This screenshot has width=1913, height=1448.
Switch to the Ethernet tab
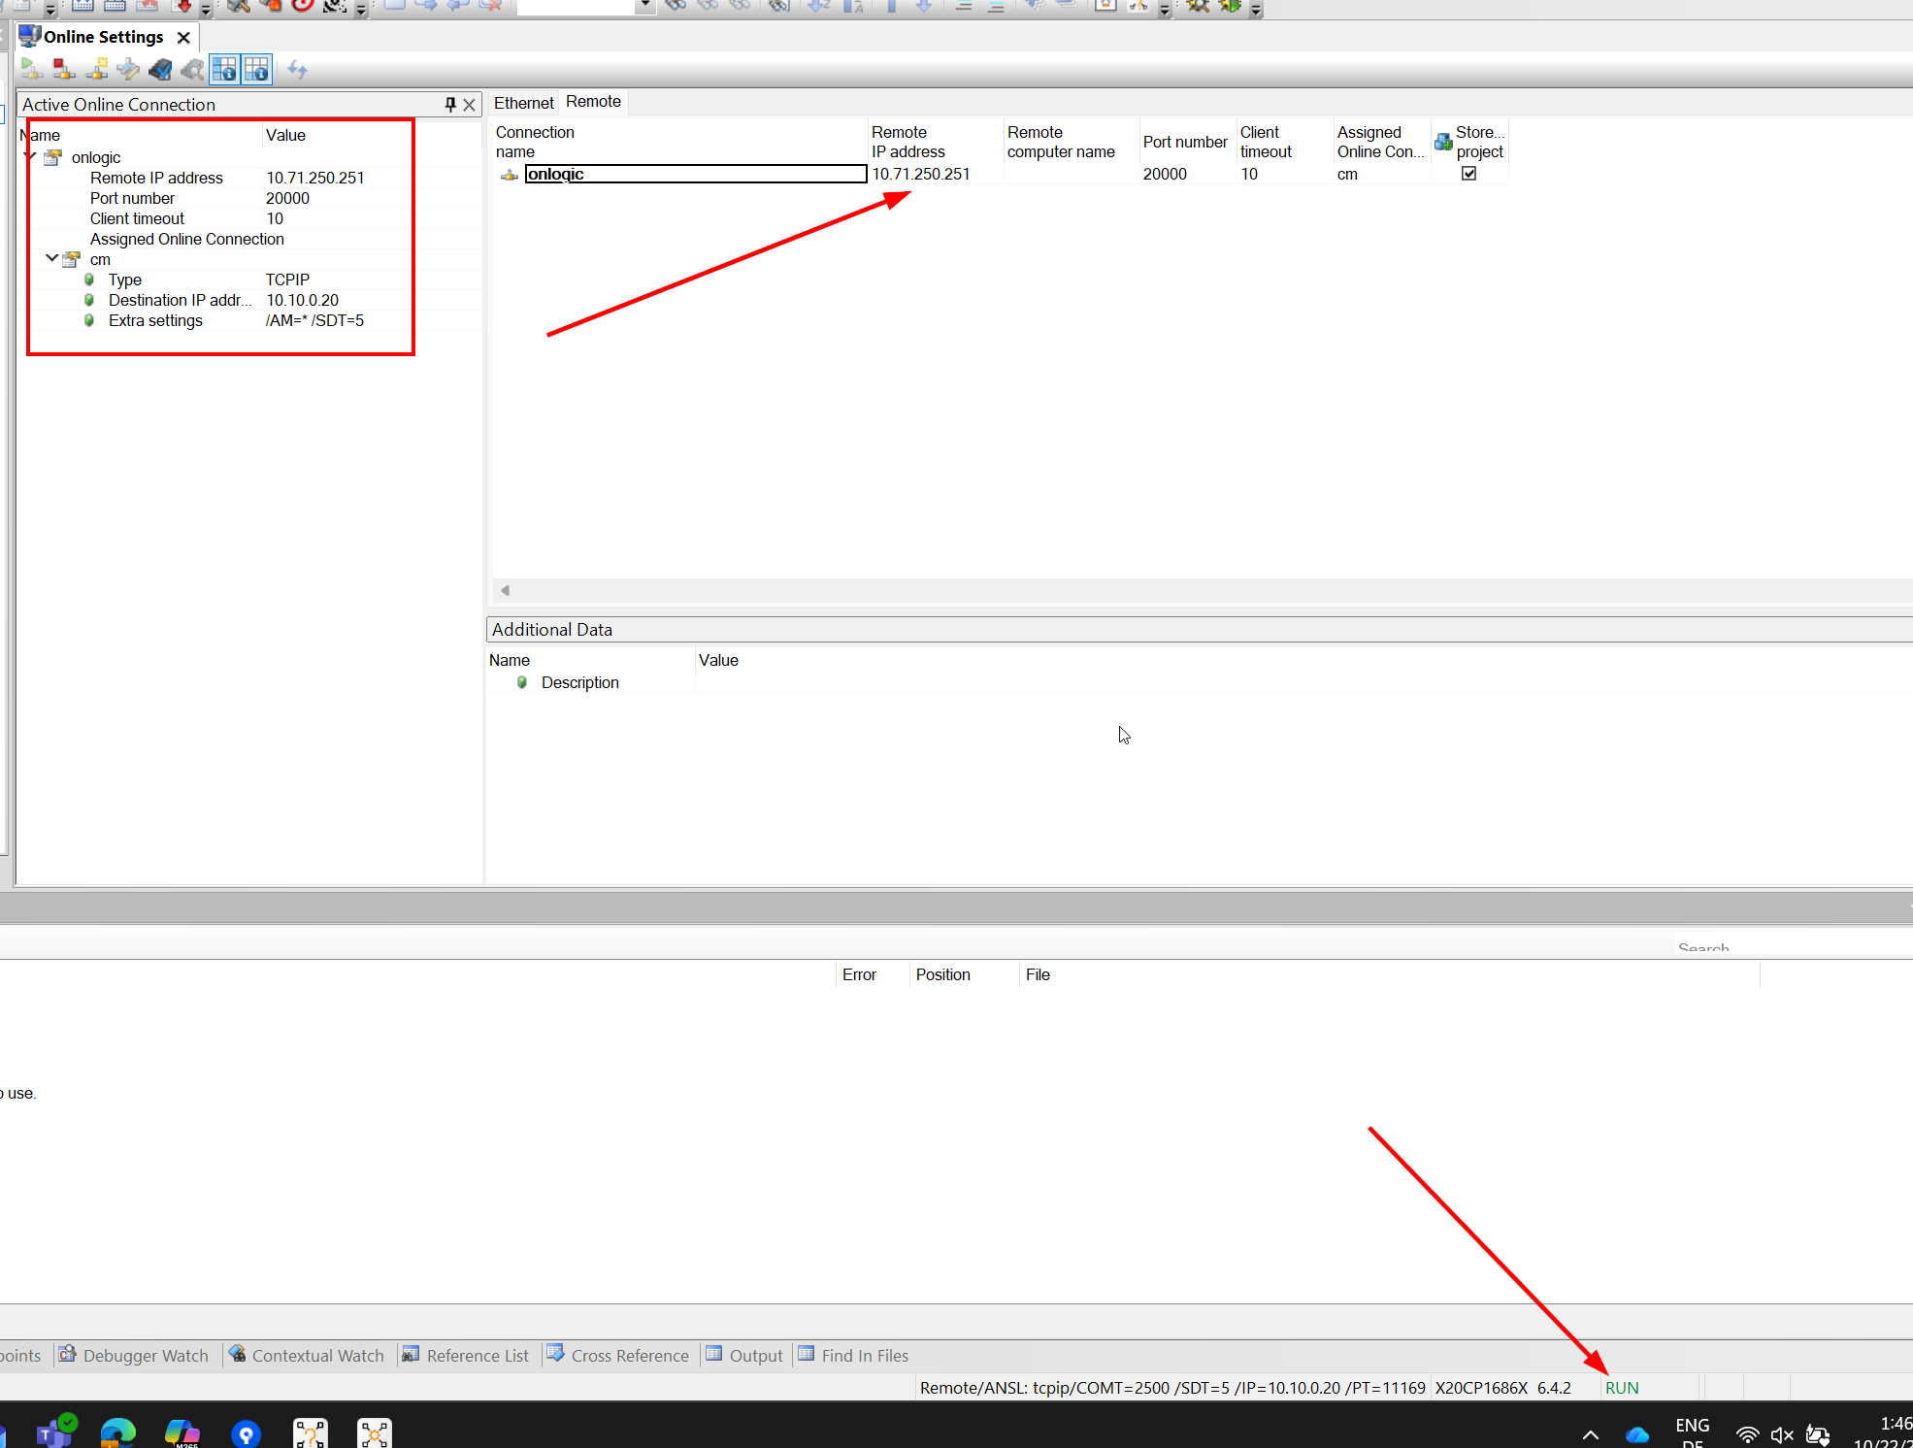(x=523, y=103)
